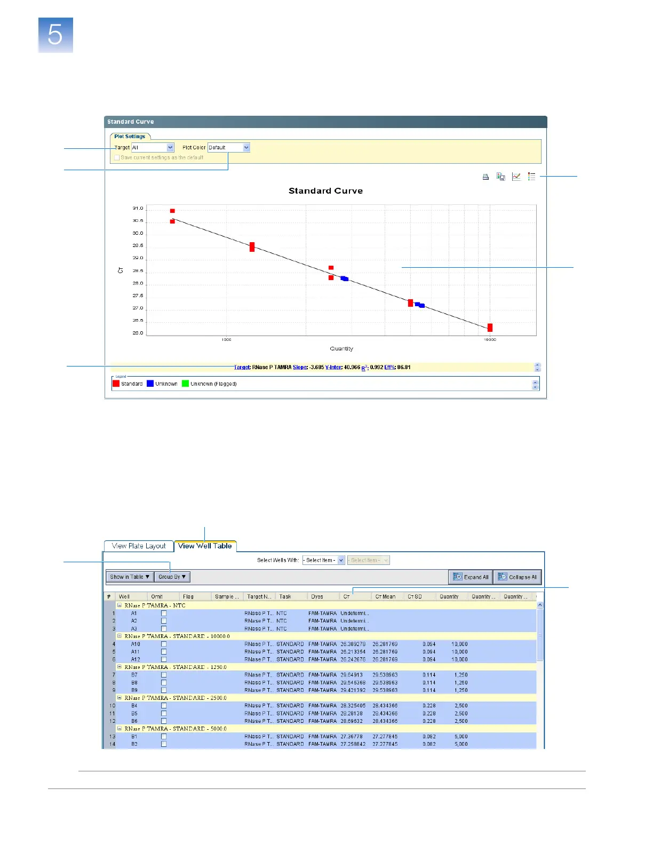The image size is (653, 845).
Task: Open the Select Wells With dropdown
Action: [x=341, y=560]
